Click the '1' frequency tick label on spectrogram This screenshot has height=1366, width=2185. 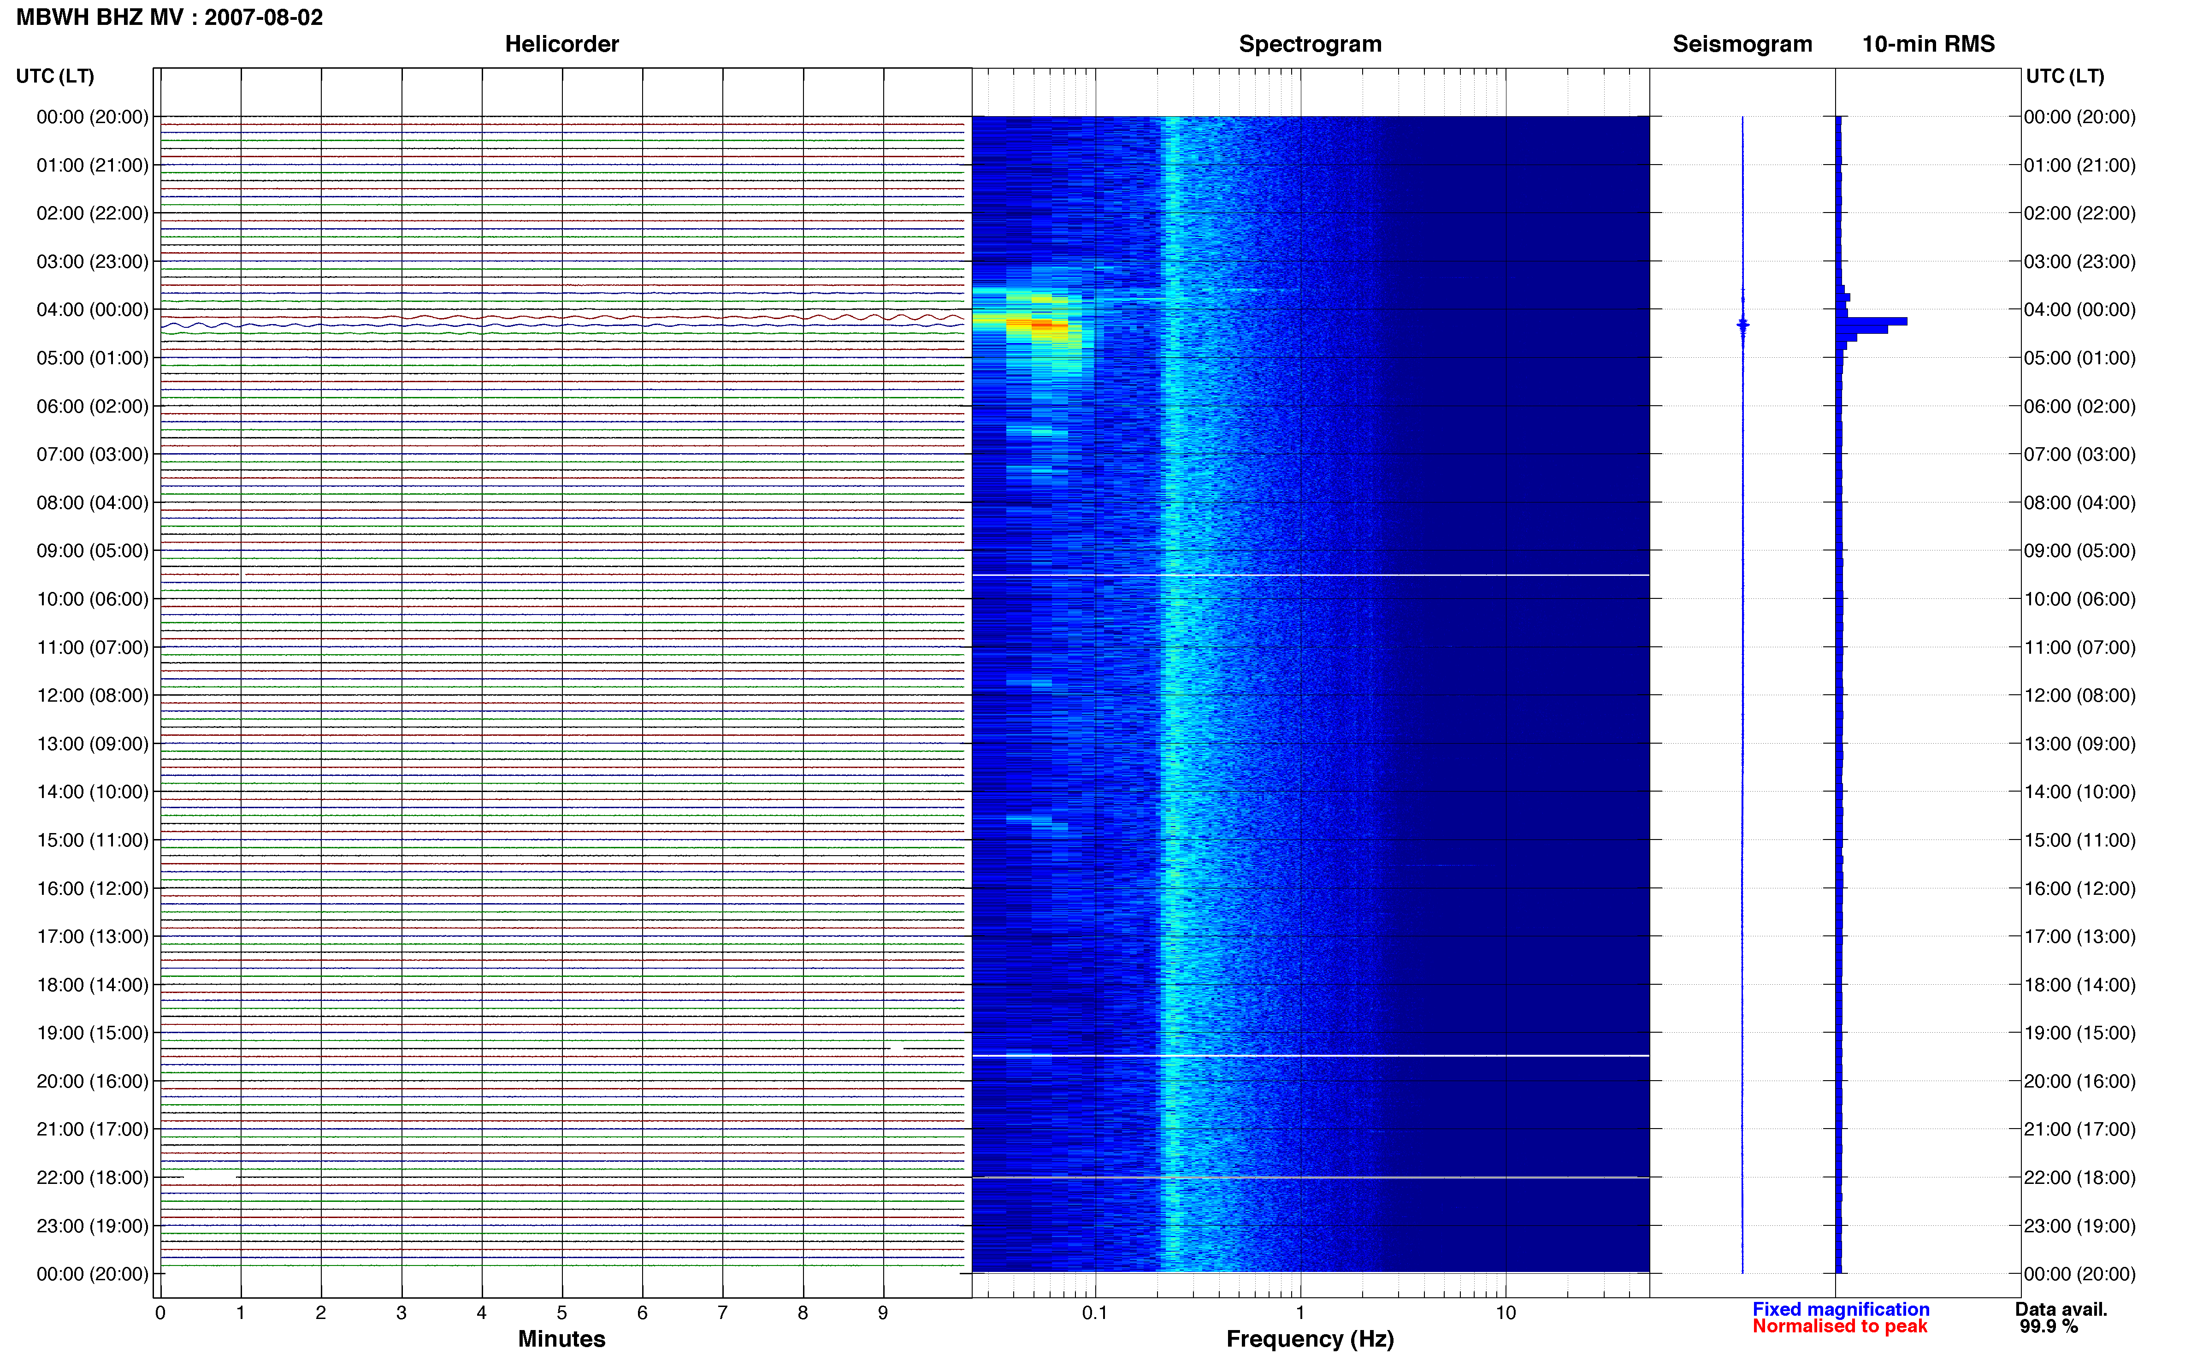click(x=1301, y=1313)
